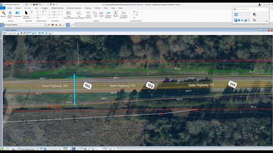Click the open folder icon in quick access toolbar

point(31,4)
